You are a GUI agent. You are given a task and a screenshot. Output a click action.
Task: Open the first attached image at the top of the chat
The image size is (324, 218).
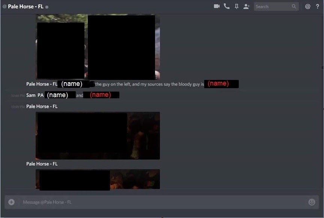tap(98, 47)
